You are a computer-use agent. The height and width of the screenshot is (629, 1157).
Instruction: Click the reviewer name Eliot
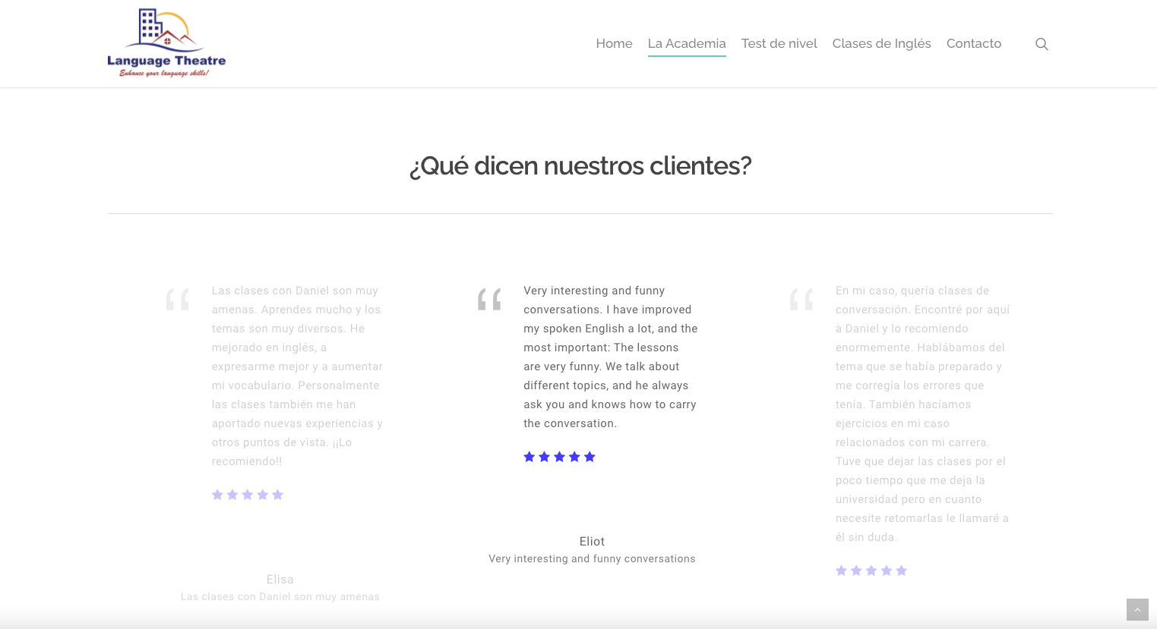click(x=592, y=541)
